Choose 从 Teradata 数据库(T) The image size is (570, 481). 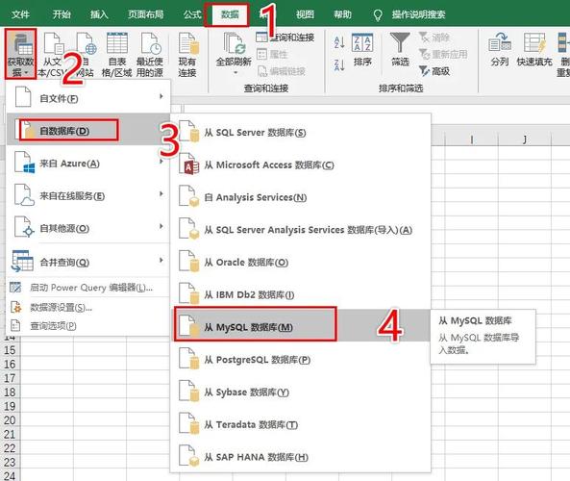[x=301, y=424]
